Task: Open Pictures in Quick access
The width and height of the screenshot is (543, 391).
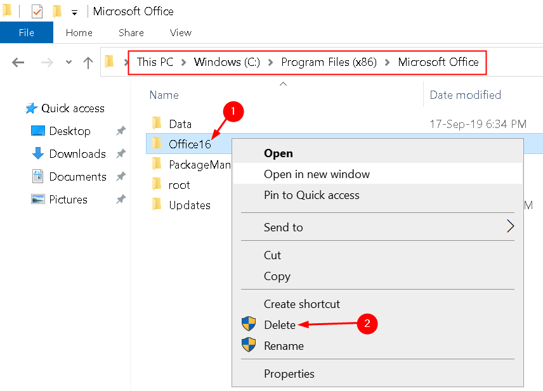Action: [69, 200]
